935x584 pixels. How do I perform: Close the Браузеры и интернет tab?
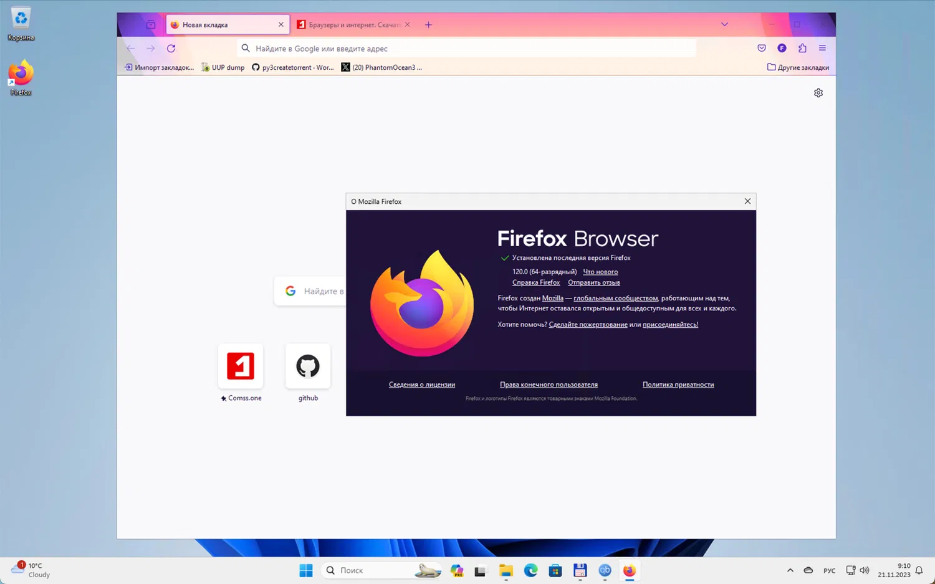click(x=408, y=25)
